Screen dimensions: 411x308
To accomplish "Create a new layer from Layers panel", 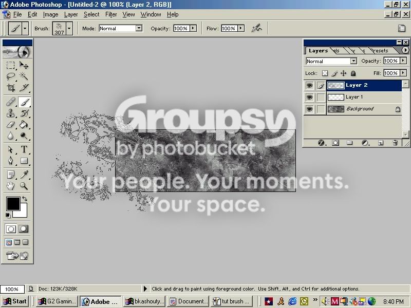I will (381, 143).
